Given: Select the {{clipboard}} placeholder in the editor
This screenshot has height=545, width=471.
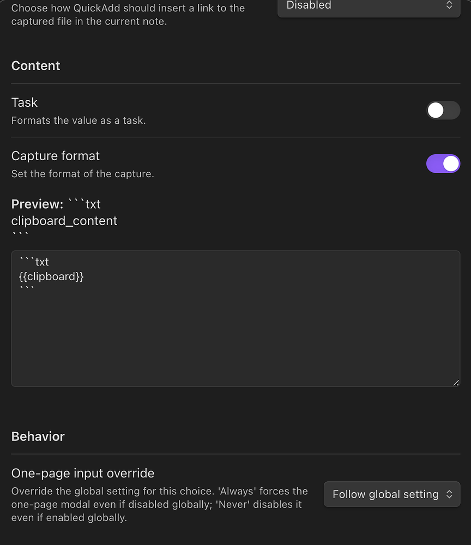Looking at the screenshot, I should point(51,276).
